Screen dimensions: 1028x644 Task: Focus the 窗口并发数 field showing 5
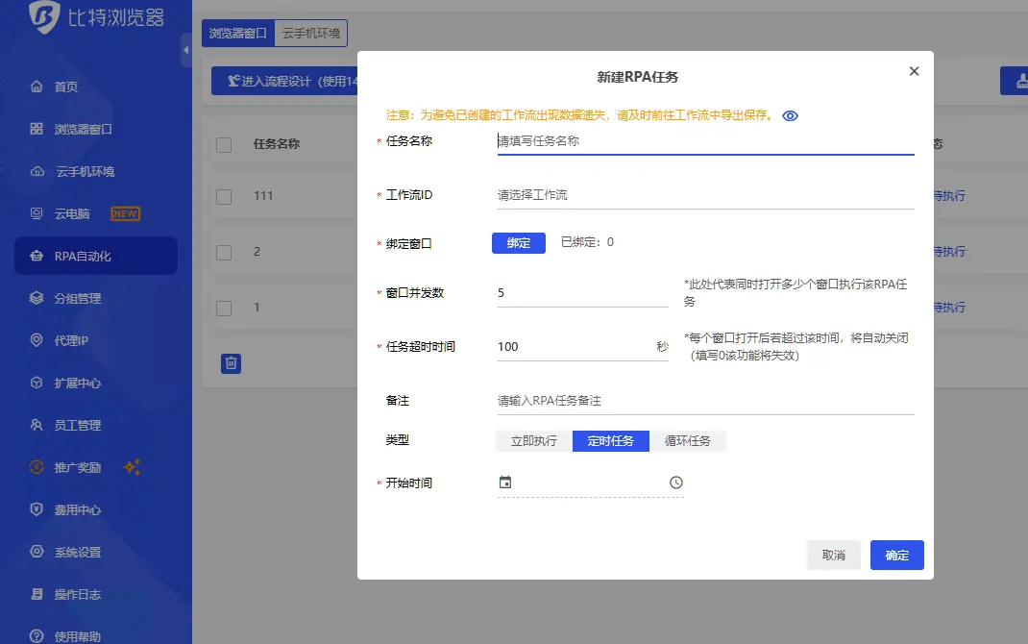tap(583, 292)
